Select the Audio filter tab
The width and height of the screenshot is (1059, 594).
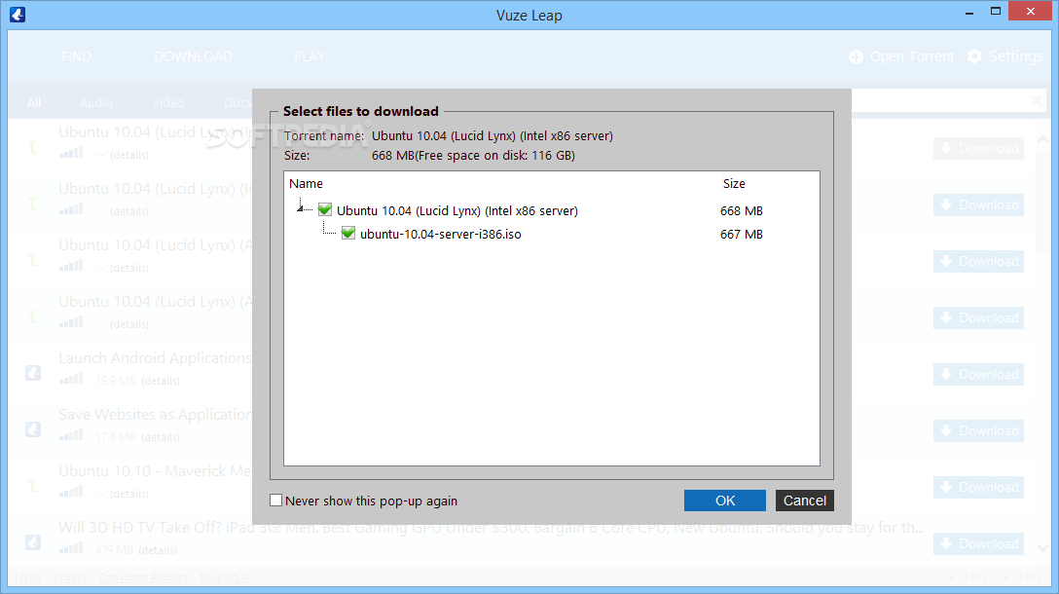[x=96, y=102]
